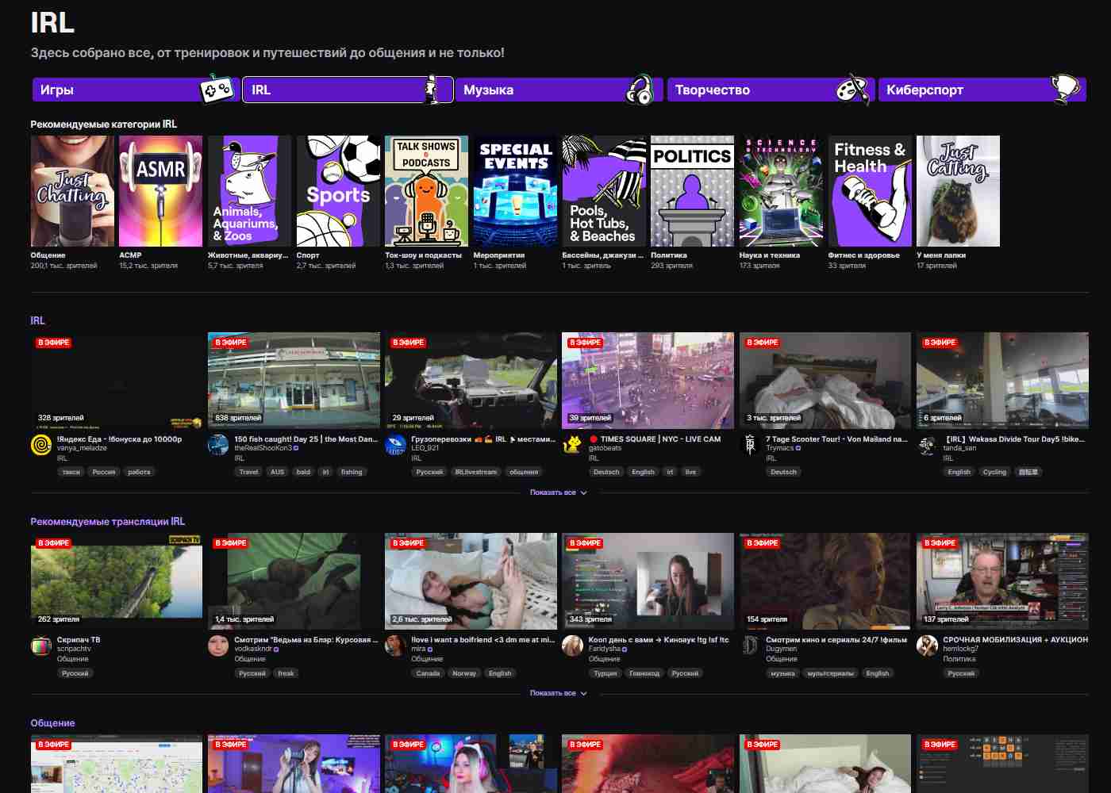The height and width of the screenshot is (793, 1111).
Task: Click the Cycling tag
Action: [994, 472]
